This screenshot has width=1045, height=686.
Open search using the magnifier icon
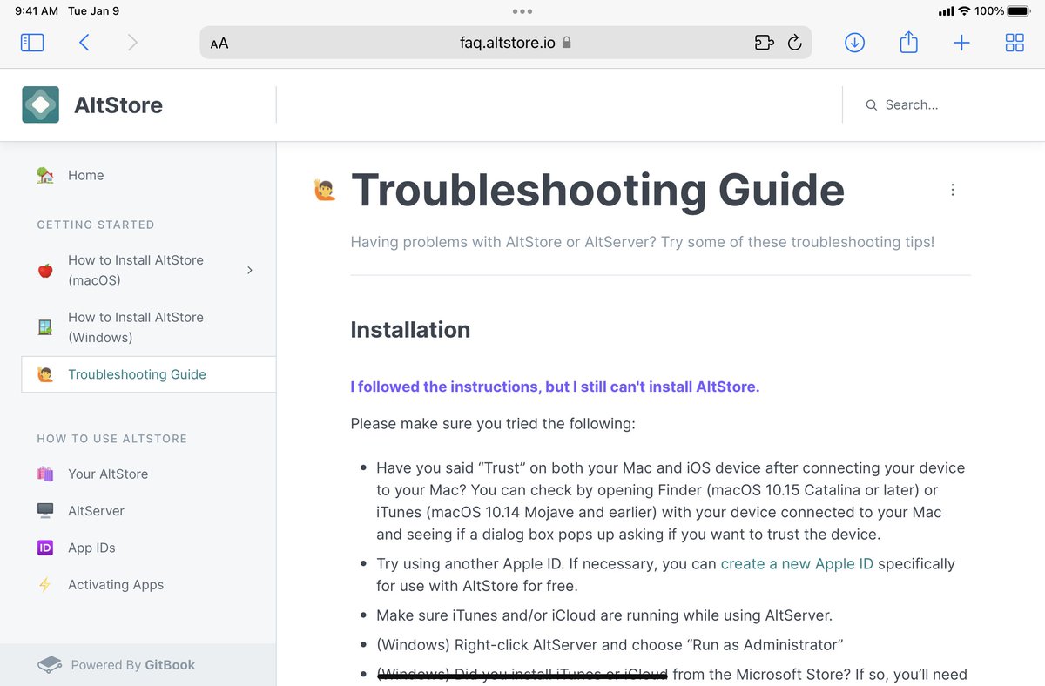click(x=871, y=104)
